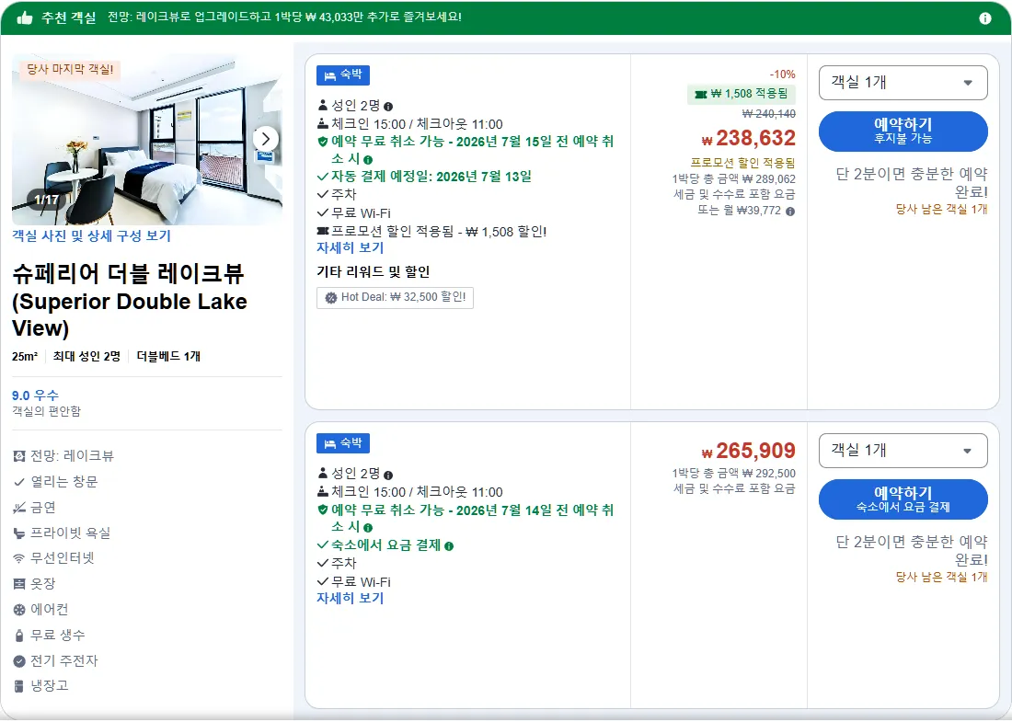Click the info icon in green banner

coord(985,18)
